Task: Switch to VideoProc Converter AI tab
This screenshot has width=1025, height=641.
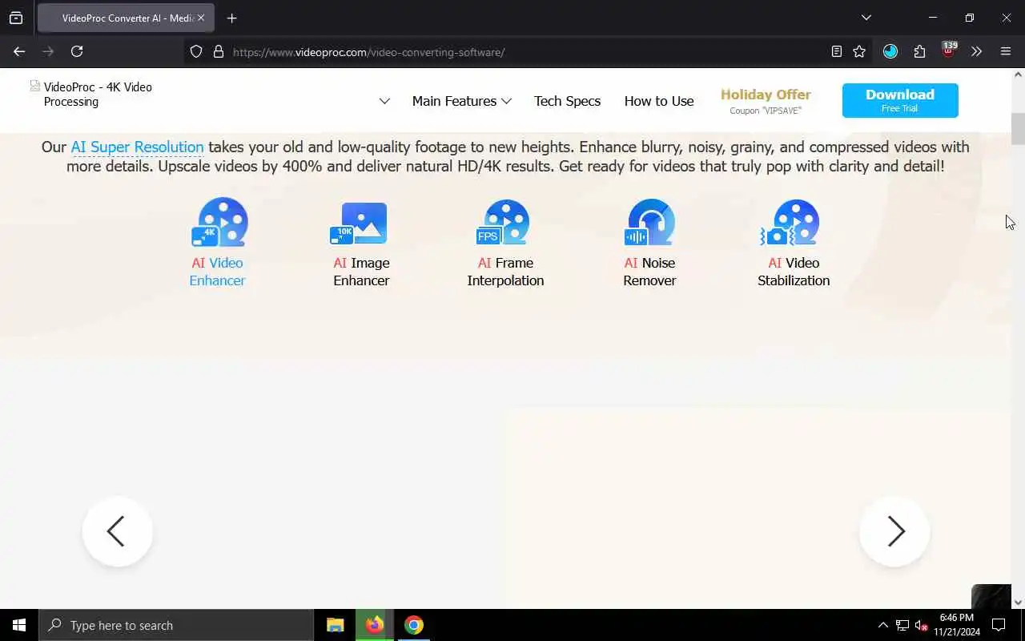Action: pos(125,18)
